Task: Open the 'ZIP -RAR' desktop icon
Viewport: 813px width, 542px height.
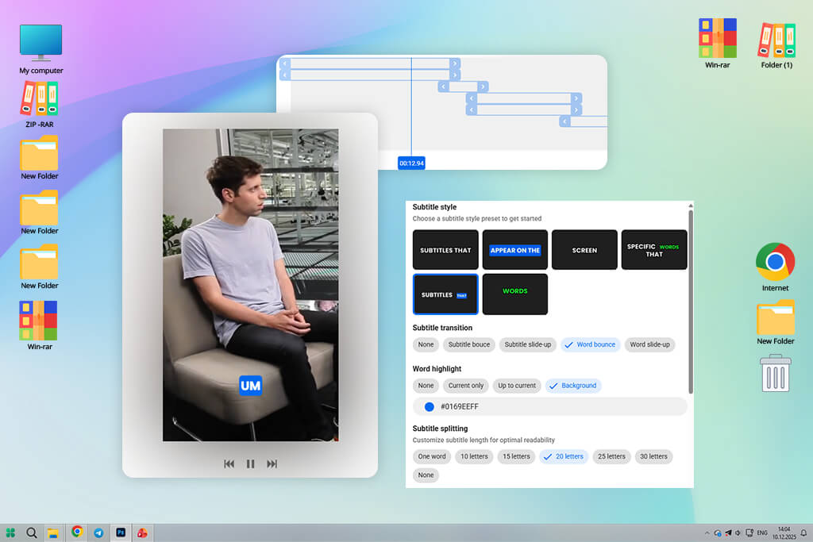Action: [x=40, y=105]
